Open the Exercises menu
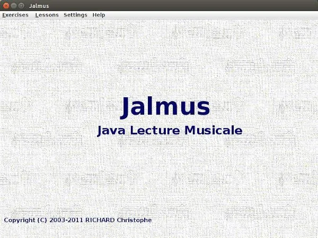The image size is (318, 238). pyautogui.click(x=15, y=15)
